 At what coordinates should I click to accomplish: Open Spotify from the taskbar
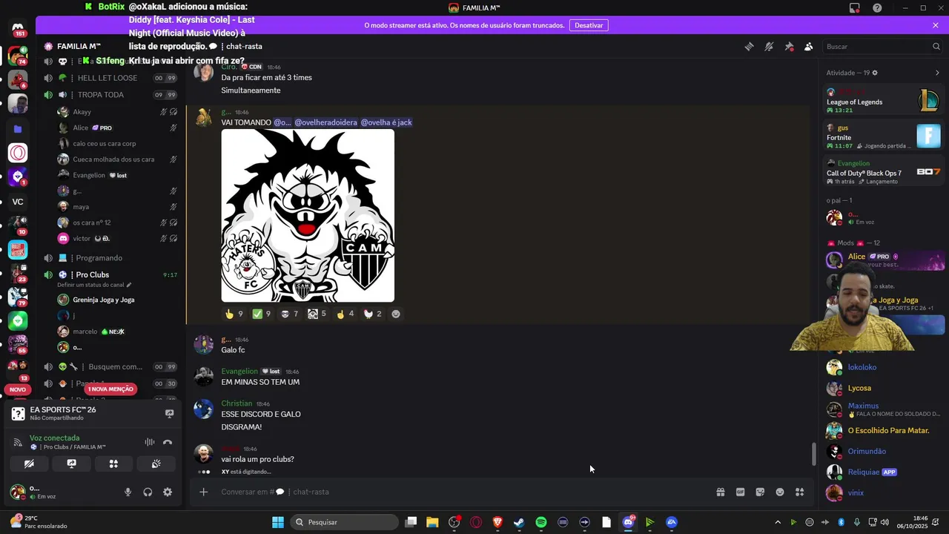(x=541, y=522)
